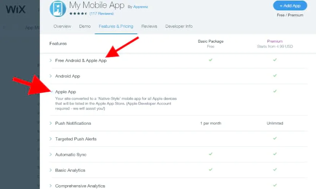The image size is (316, 189).
Task: Click Premium checkmark for Targeted Push Alerts
Action: 275,138
